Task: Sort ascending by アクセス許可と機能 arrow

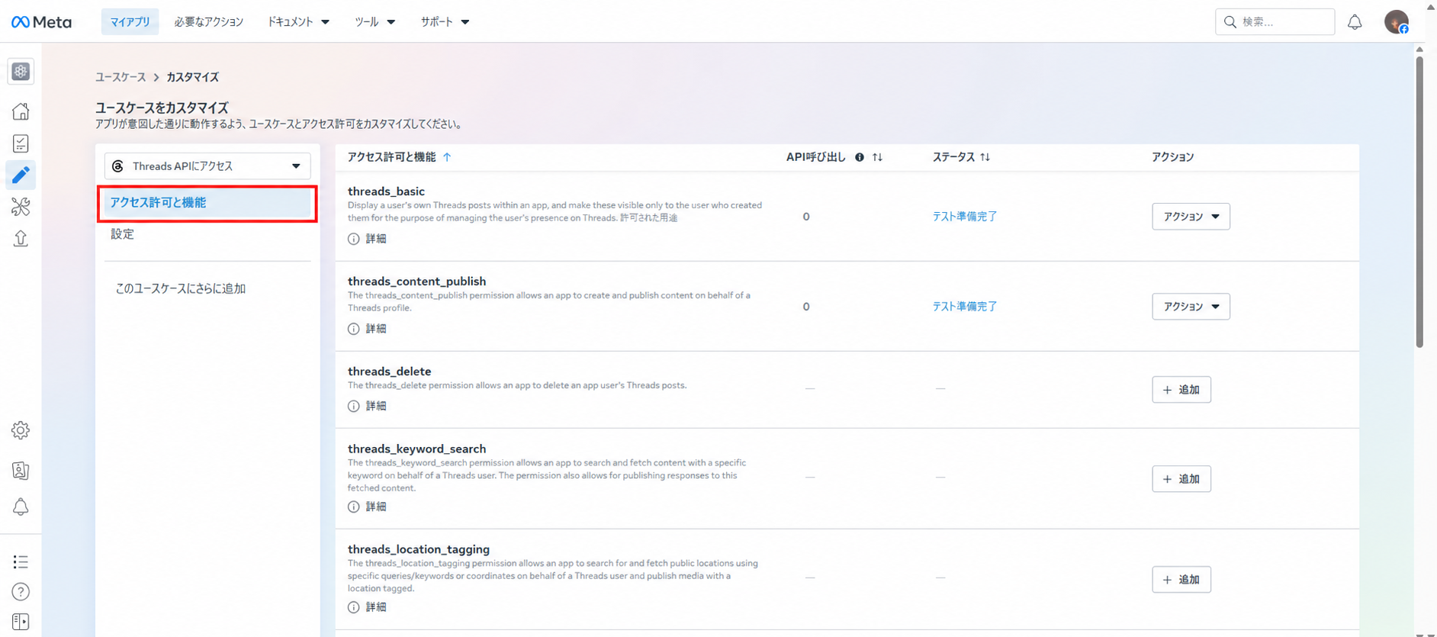Action: (x=447, y=157)
